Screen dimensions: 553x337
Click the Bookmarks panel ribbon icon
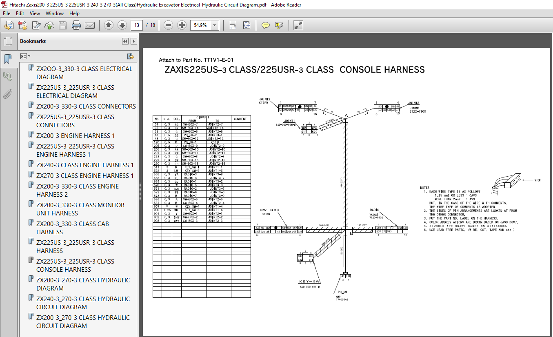pos(8,59)
